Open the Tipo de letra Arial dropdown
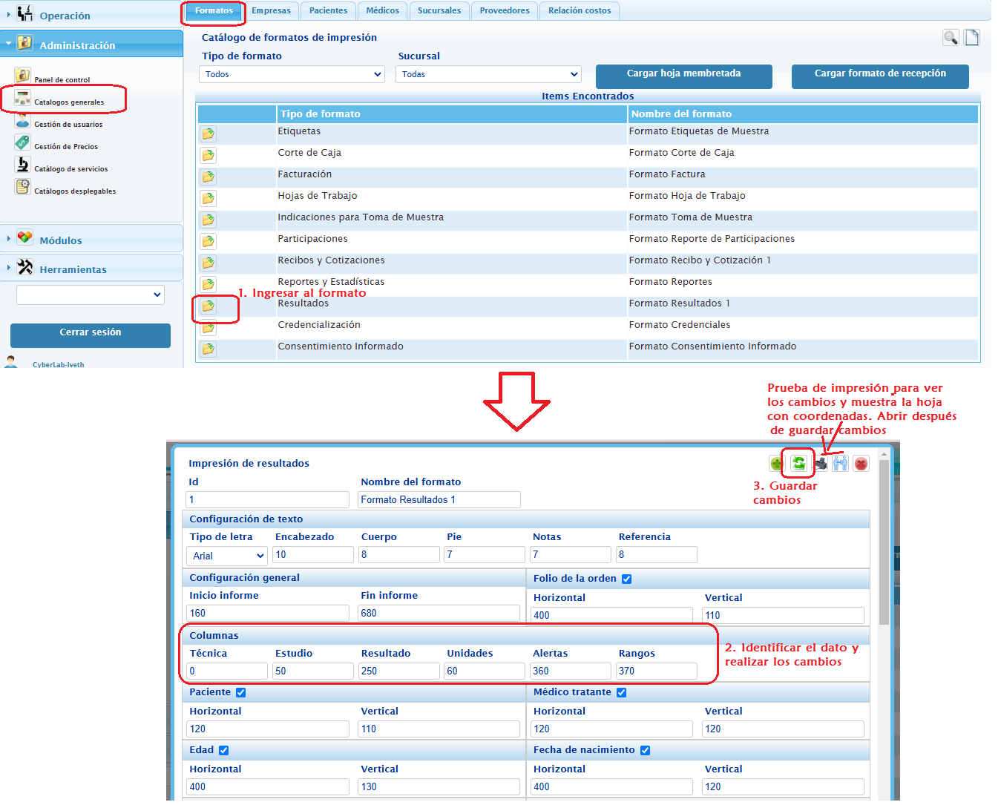 click(226, 556)
